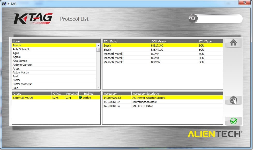
Task: Confirm with the green checkmark button
Action: pos(233,121)
